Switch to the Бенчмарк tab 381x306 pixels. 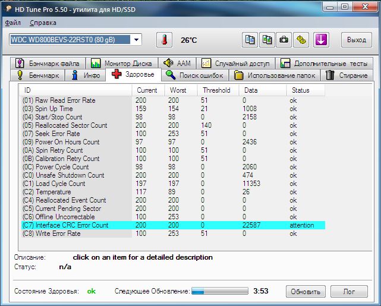[x=37, y=75]
